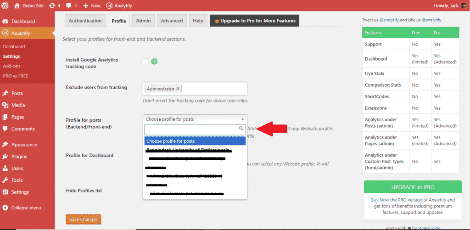Open the updates counter showing 4

click(x=55, y=6)
